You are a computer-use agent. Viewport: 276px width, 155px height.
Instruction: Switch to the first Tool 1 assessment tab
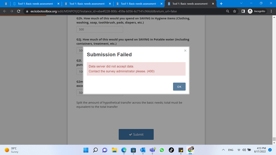[x=35, y=4]
